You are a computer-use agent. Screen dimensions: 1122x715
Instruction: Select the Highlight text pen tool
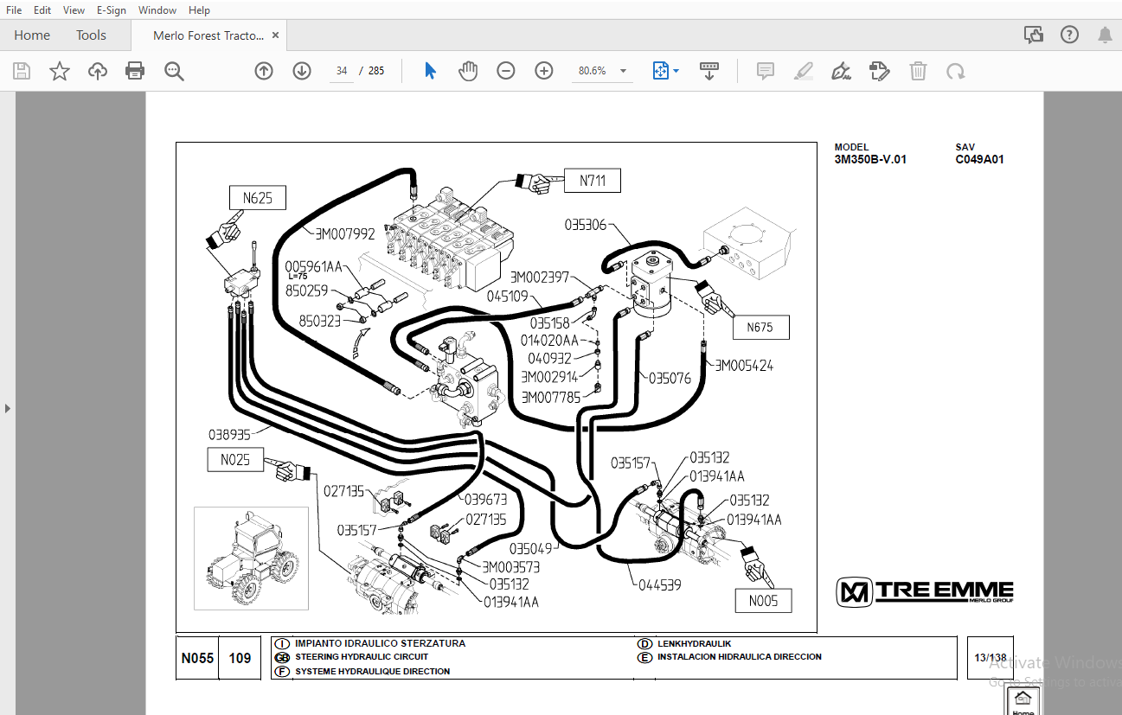[804, 71]
